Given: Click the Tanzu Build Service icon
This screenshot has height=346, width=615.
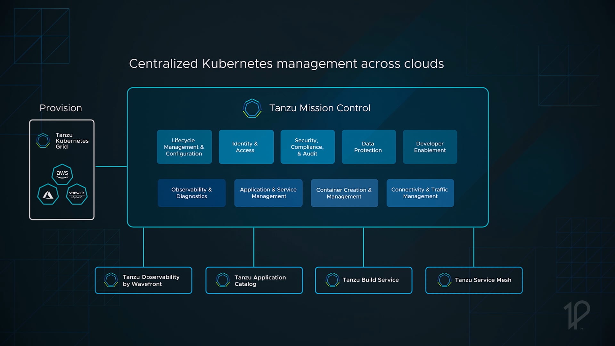Looking at the screenshot, I should [332, 280].
